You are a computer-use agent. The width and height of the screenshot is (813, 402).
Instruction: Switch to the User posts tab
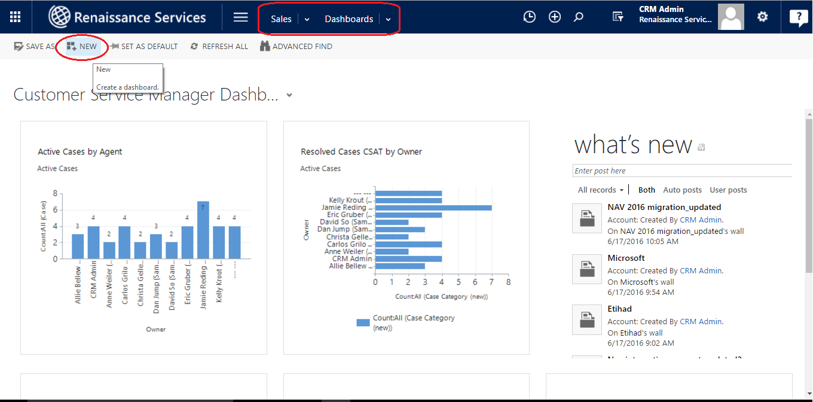728,190
